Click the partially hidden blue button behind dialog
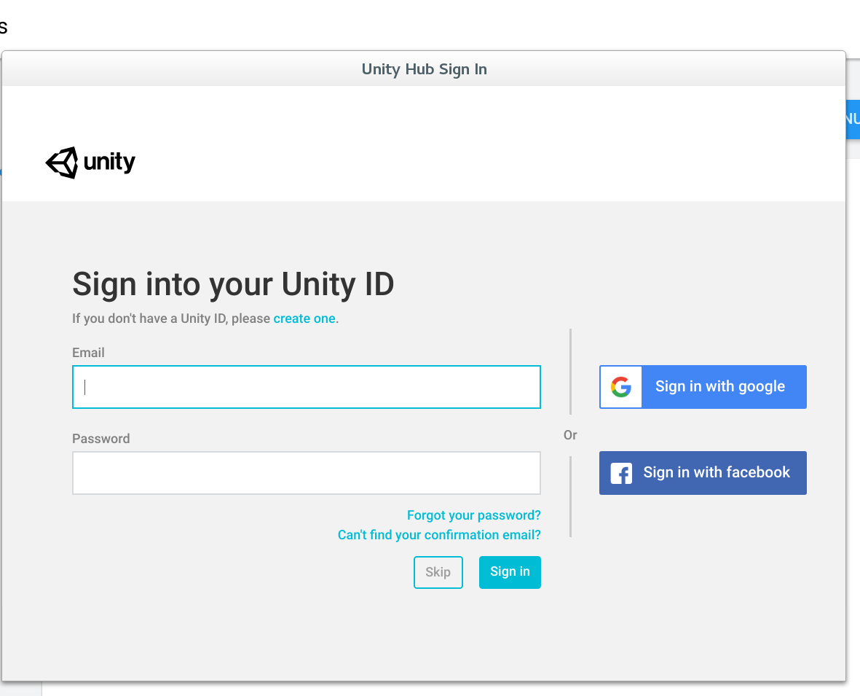860x696 pixels. point(853,120)
